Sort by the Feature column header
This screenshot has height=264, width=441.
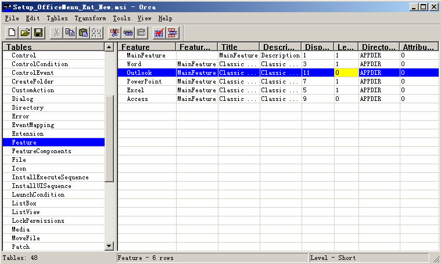pos(146,47)
